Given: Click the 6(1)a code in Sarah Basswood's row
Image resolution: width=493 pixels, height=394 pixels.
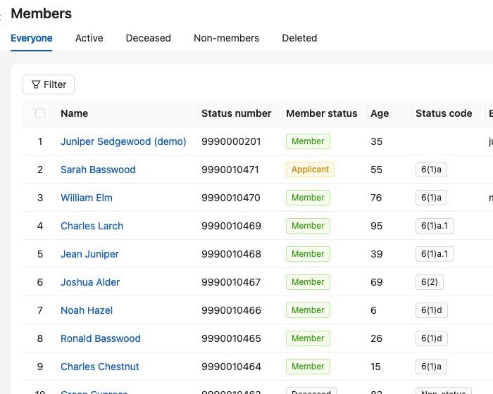Looking at the screenshot, I should tap(431, 170).
